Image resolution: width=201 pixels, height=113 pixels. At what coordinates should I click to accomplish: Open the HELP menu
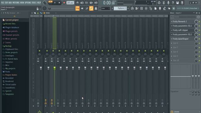pyautogui.click(x=39, y=3)
